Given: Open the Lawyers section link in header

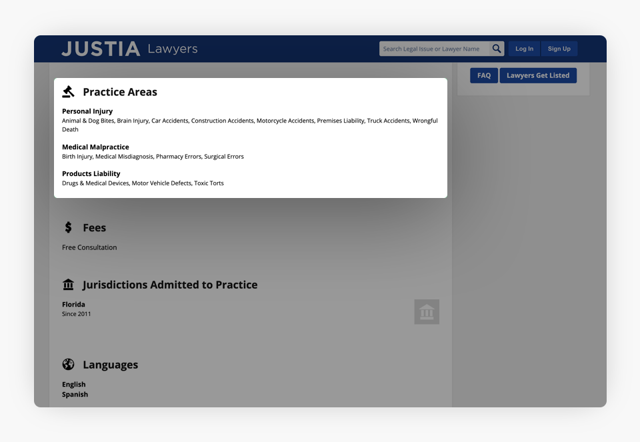Looking at the screenshot, I should coord(172,49).
